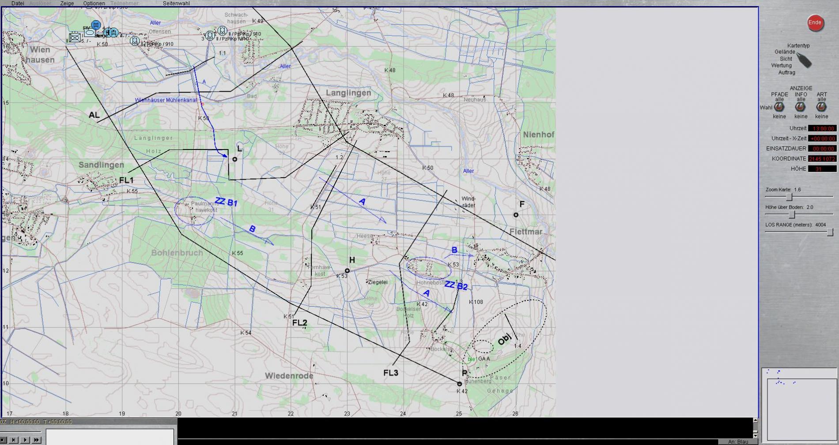The image size is (839, 445).
Task: Click the LOS RANGE slider handle
Action: [830, 232]
